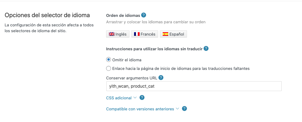
Task: Click label text about traducciones faltantes
Action: [x=181, y=68]
